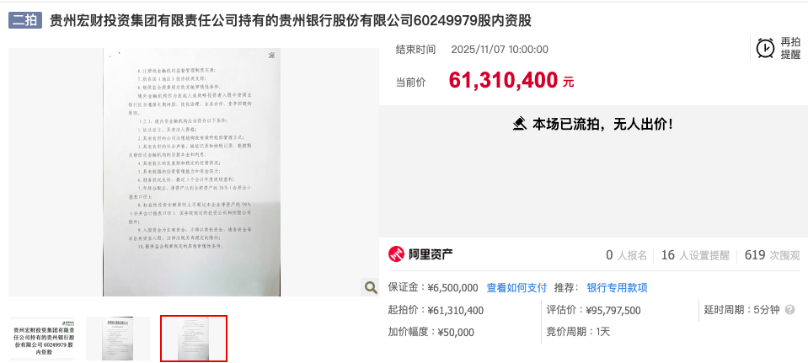Click the 619 次围观 view counter
Viewport: 808px width, 363px height.
pyautogui.click(x=772, y=255)
